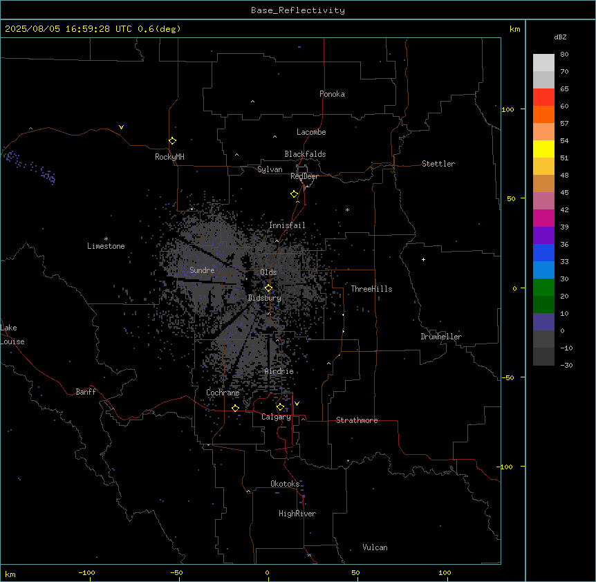Click the RedDeer city label

pos(304,176)
